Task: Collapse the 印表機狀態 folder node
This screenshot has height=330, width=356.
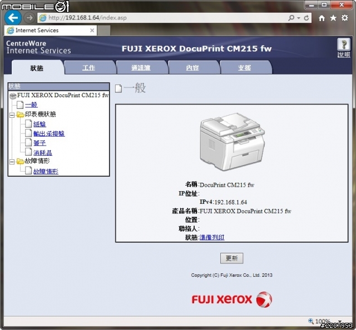Action: 12,115
